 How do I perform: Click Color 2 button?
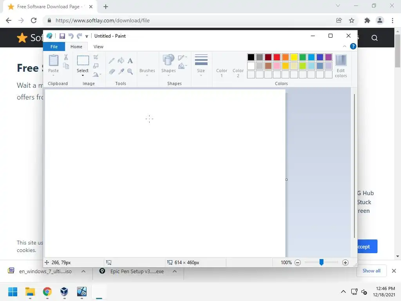tap(238, 66)
